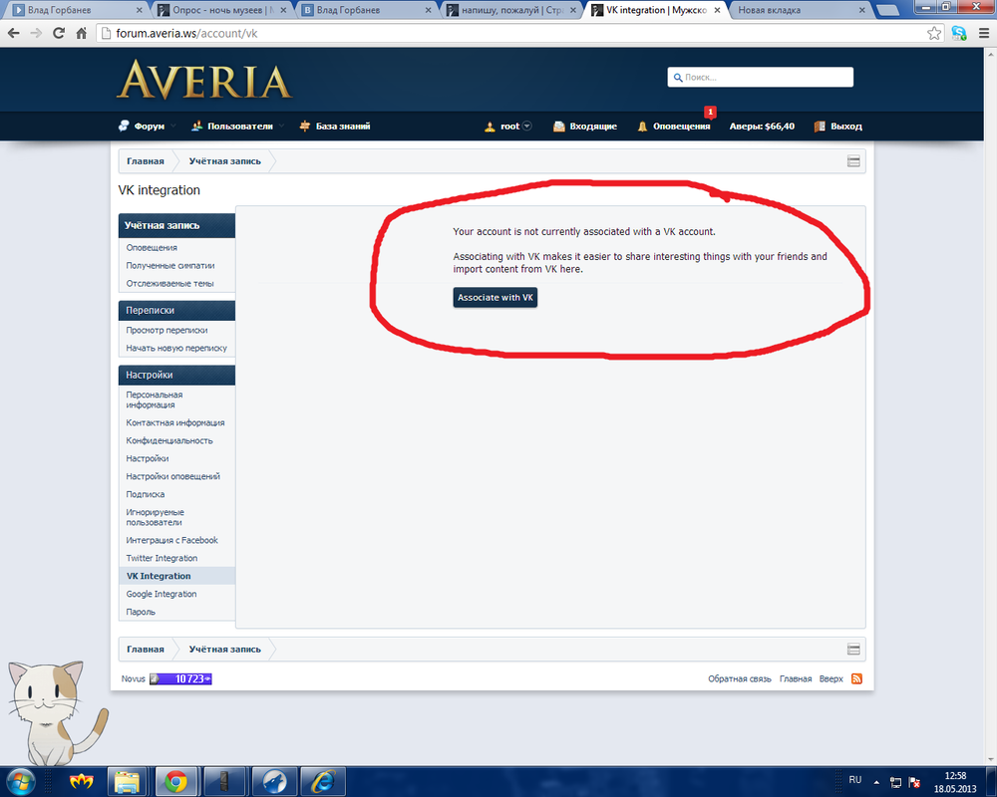Open Оповещения notifications bell icon

click(643, 127)
